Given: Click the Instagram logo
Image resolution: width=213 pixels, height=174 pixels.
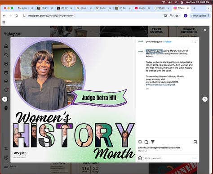Looking at the screenshot, I should coord(12,34).
